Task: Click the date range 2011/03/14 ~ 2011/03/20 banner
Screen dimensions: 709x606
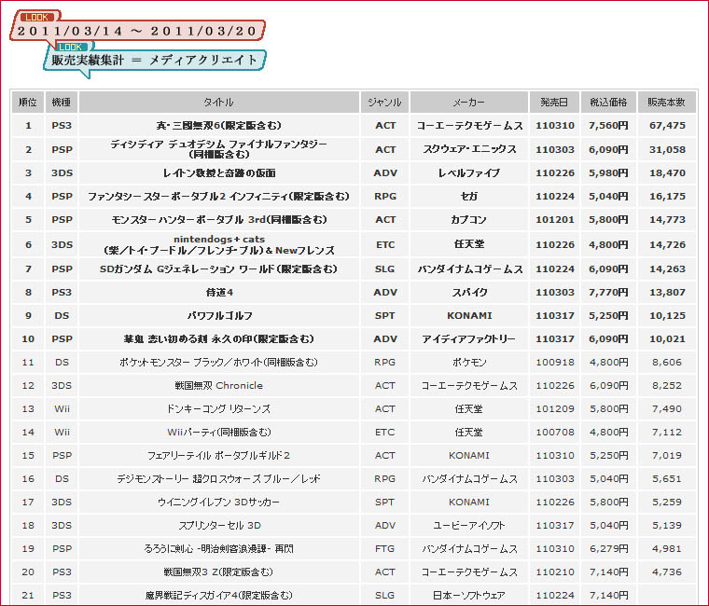Action: [x=137, y=31]
